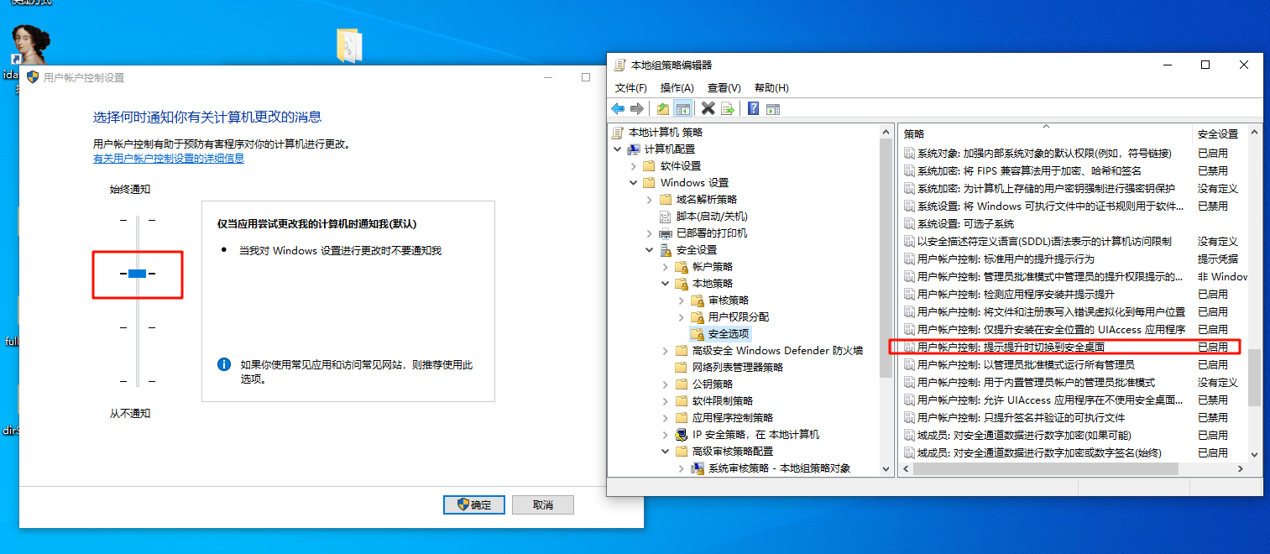The height and width of the screenshot is (554, 1270).
Task: Click the Show/Hide Action Pane toolbar icon
Action: [x=773, y=108]
